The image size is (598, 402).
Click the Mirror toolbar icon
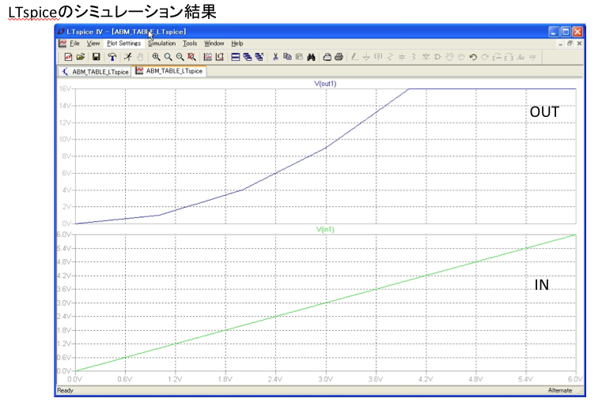click(x=509, y=57)
